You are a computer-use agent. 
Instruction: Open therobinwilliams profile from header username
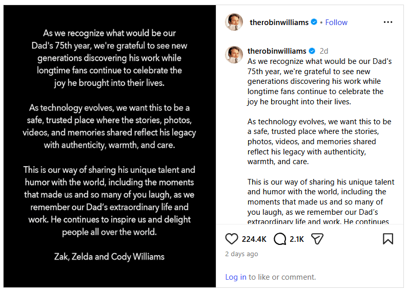[x=279, y=22]
